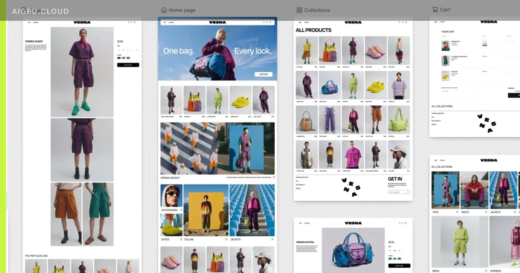This screenshot has height=273, width=520.
Task: Pick the brown color swatch on Torres Short page
Action: [x=123, y=58]
